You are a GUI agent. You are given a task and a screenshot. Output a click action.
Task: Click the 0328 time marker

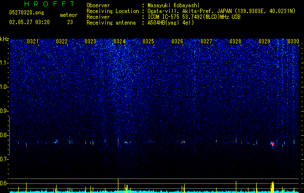[x=235, y=41]
